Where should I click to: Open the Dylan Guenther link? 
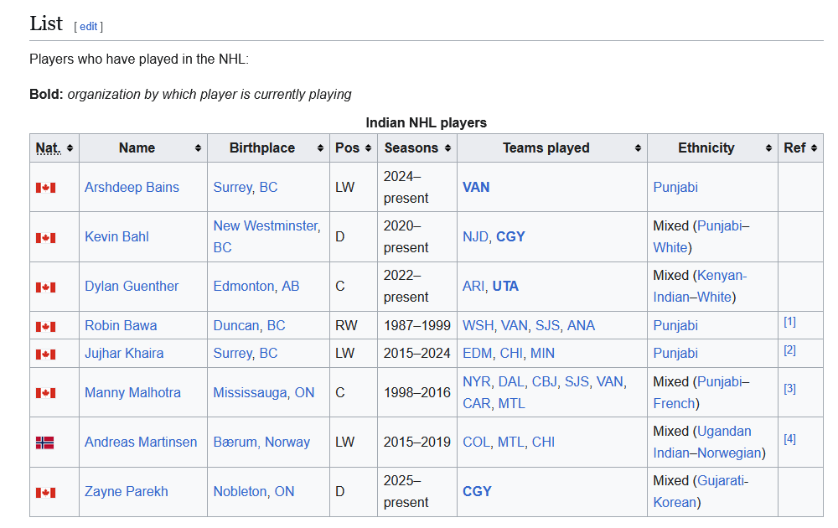point(132,287)
